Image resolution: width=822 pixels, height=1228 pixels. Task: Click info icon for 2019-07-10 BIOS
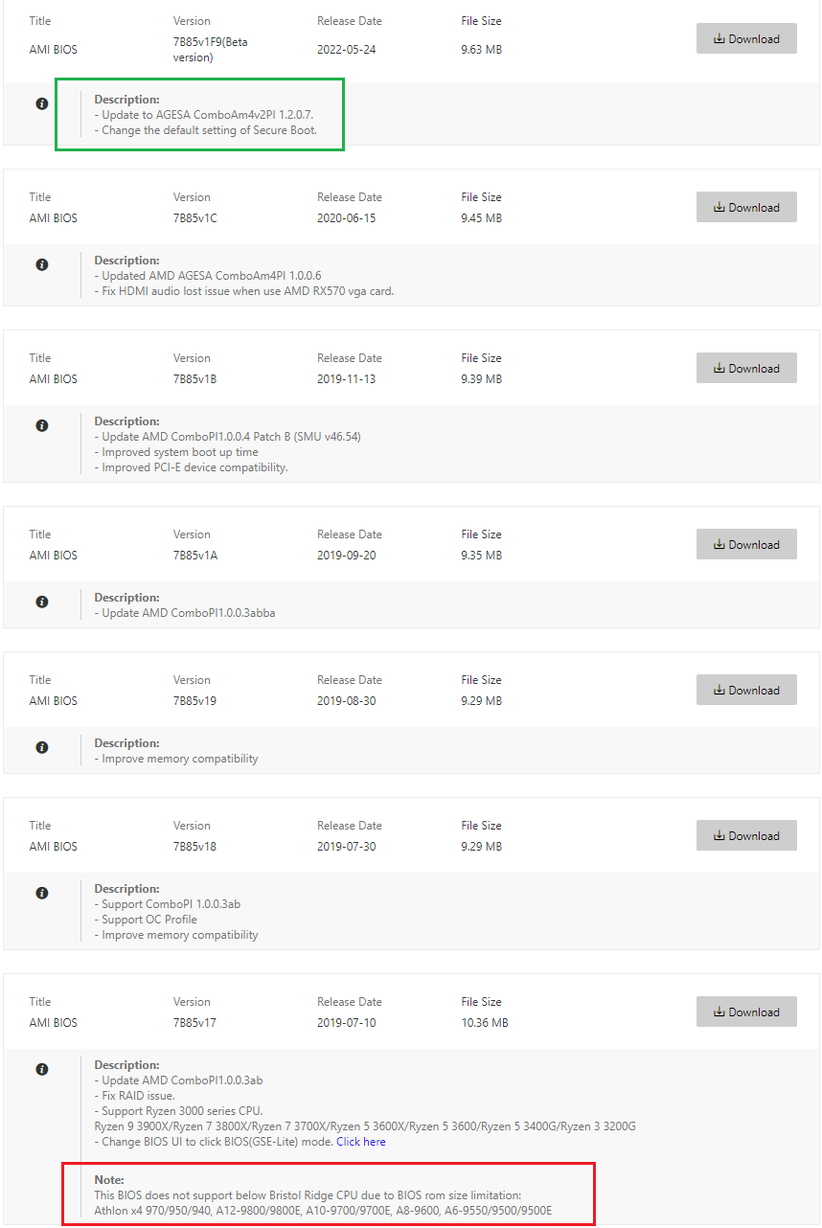(x=42, y=1069)
